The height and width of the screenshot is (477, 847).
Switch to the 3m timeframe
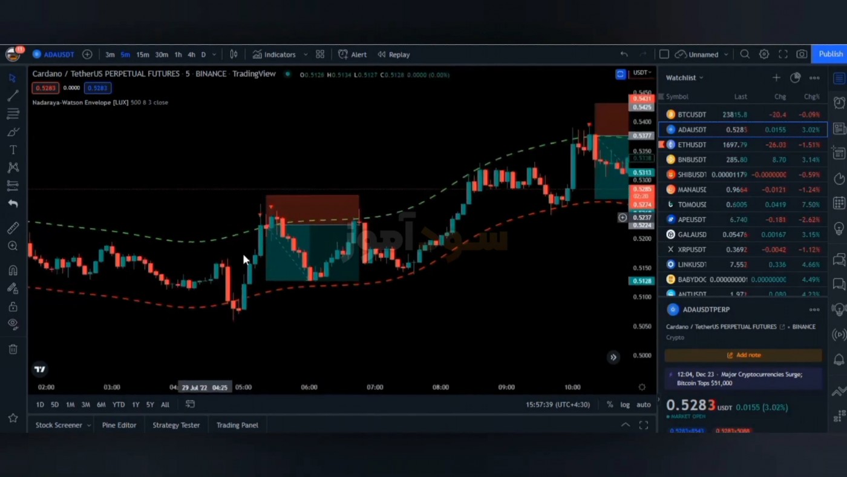click(110, 54)
